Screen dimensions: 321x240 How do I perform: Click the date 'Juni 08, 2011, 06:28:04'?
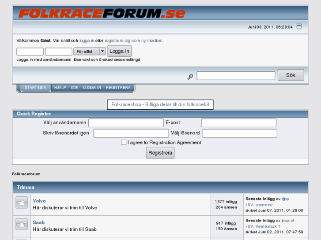click(270, 27)
